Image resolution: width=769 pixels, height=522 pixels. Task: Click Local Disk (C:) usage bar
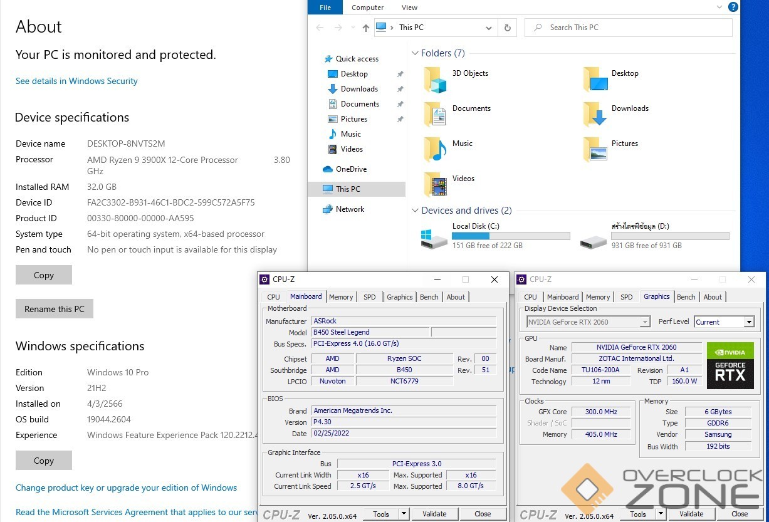pos(511,236)
